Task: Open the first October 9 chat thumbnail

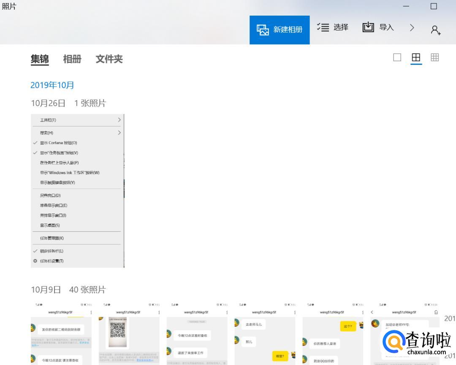Action: click(61, 333)
